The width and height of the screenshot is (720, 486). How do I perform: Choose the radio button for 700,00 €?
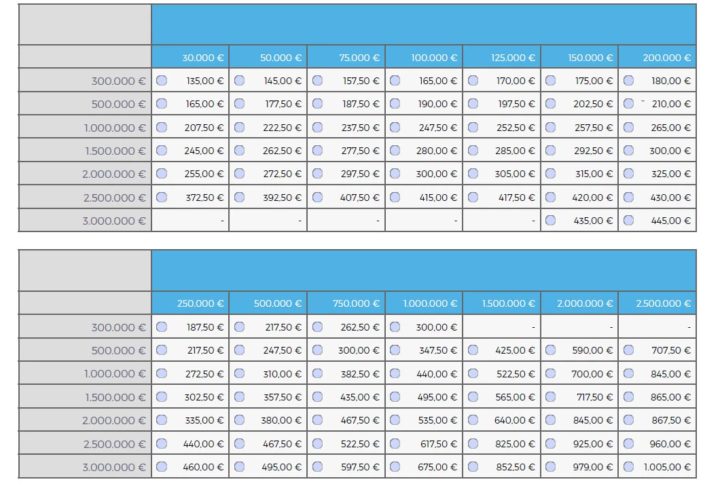pos(551,373)
